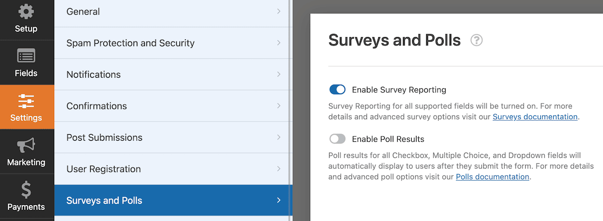This screenshot has height=221, width=603.
Task: Expand the General row chevron
Action: click(279, 11)
